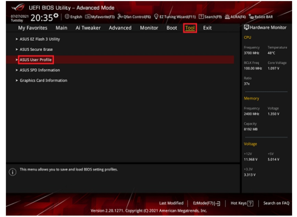The height and width of the screenshot is (217, 297).
Task: Open AURA(F4) lighting icon
Action: pos(227,17)
